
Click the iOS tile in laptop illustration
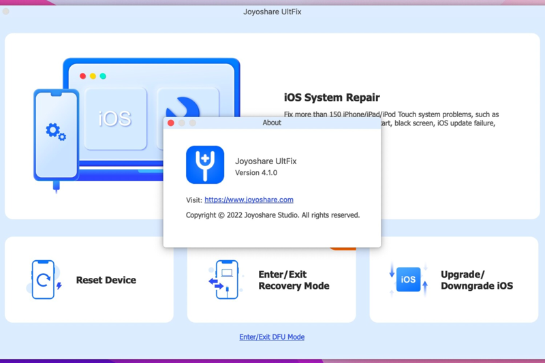pyautogui.click(x=115, y=119)
